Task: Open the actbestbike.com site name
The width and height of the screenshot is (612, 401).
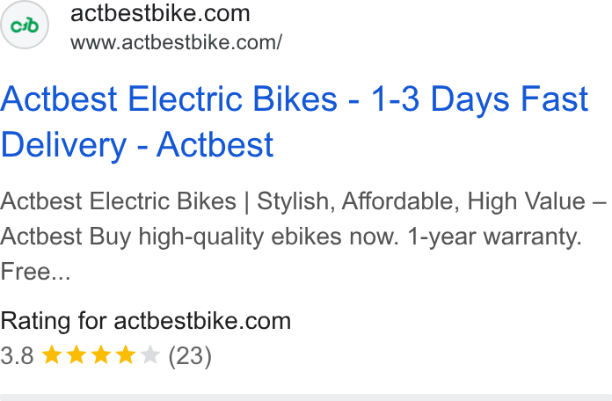Action: 160,14
